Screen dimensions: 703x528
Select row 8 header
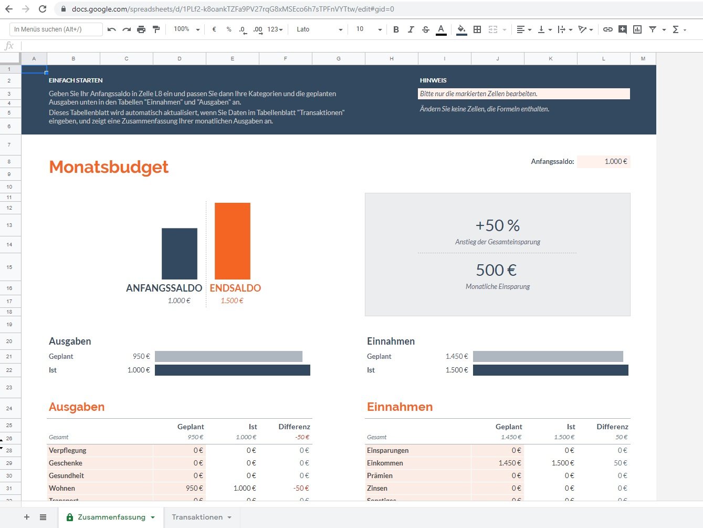[x=9, y=161]
